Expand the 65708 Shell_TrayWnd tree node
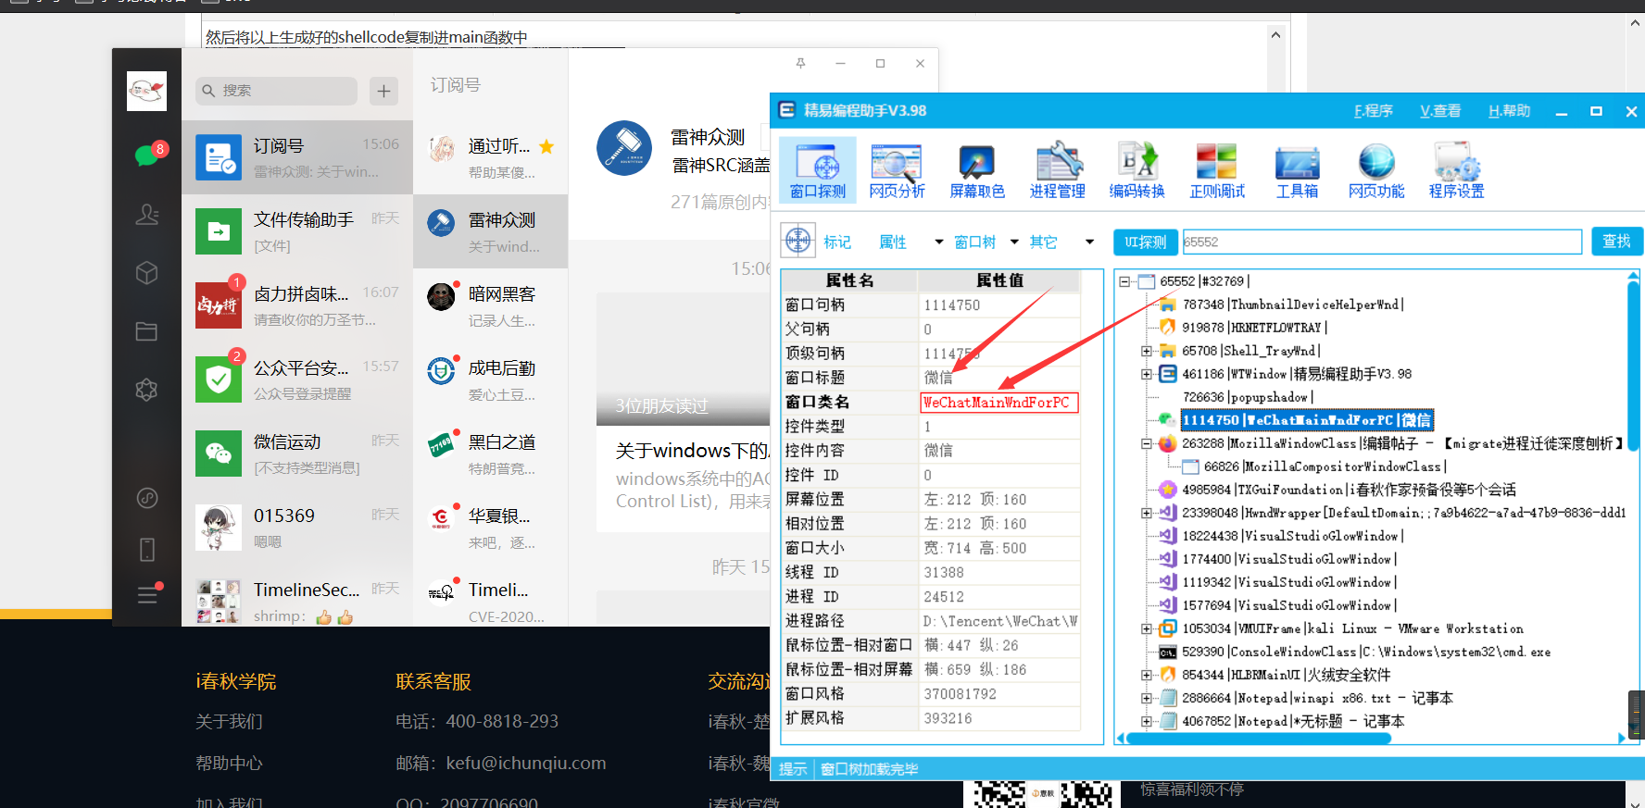The image size is (1645, 808). [x=1147, y=351]
